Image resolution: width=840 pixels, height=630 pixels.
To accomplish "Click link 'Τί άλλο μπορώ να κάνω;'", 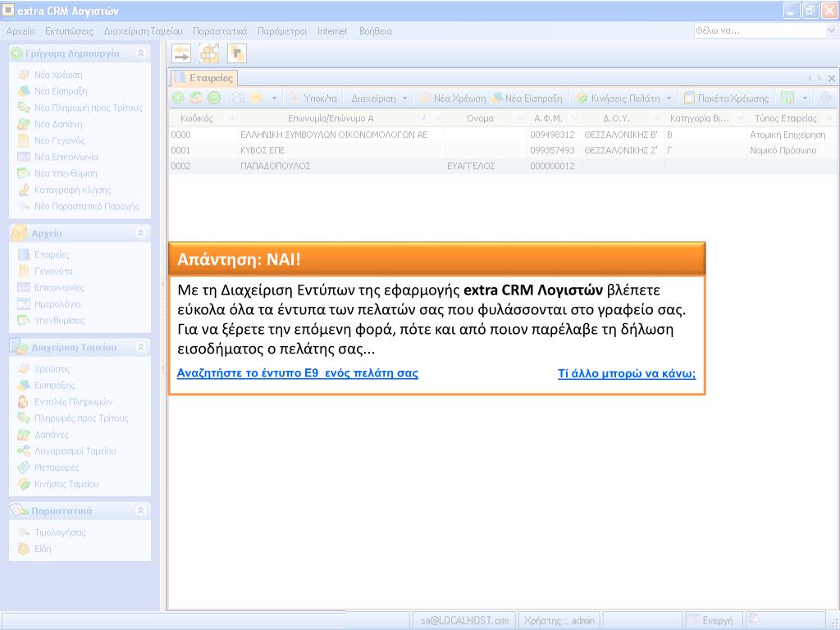I will tap(627, 373).
